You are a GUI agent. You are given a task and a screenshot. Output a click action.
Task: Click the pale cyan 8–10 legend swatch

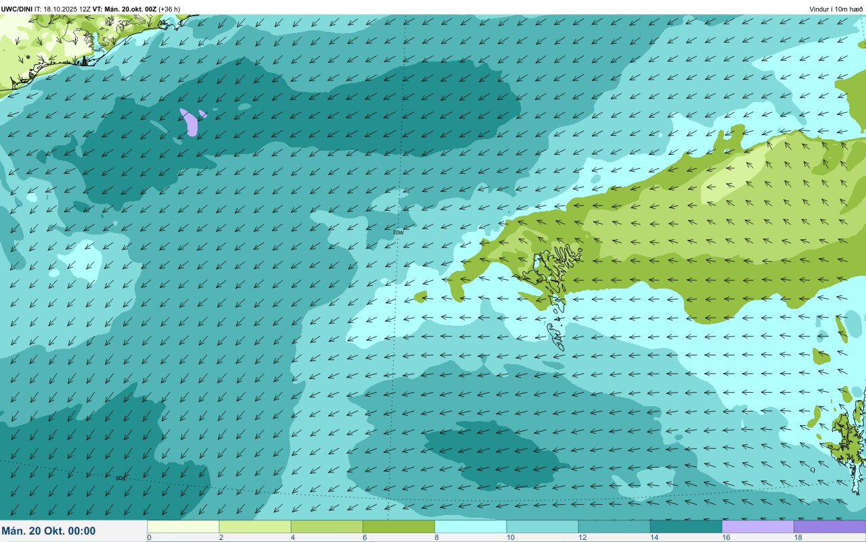point(470,526)
